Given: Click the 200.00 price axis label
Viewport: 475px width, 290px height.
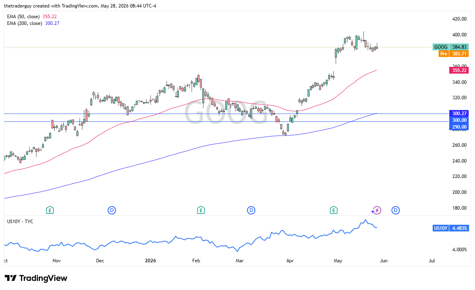Looking at the screenshot, I should point(460,192).
